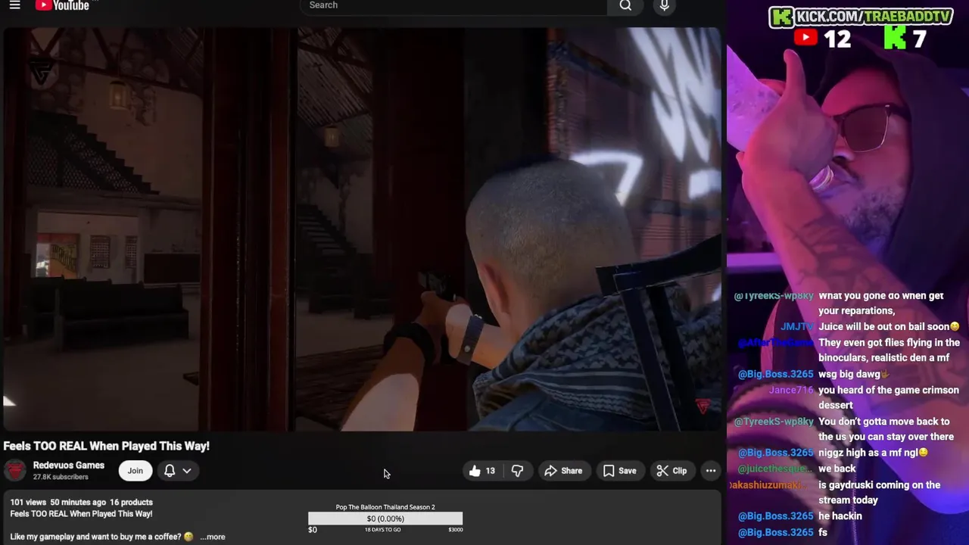Expand the description with ...more

coord(213,537)
